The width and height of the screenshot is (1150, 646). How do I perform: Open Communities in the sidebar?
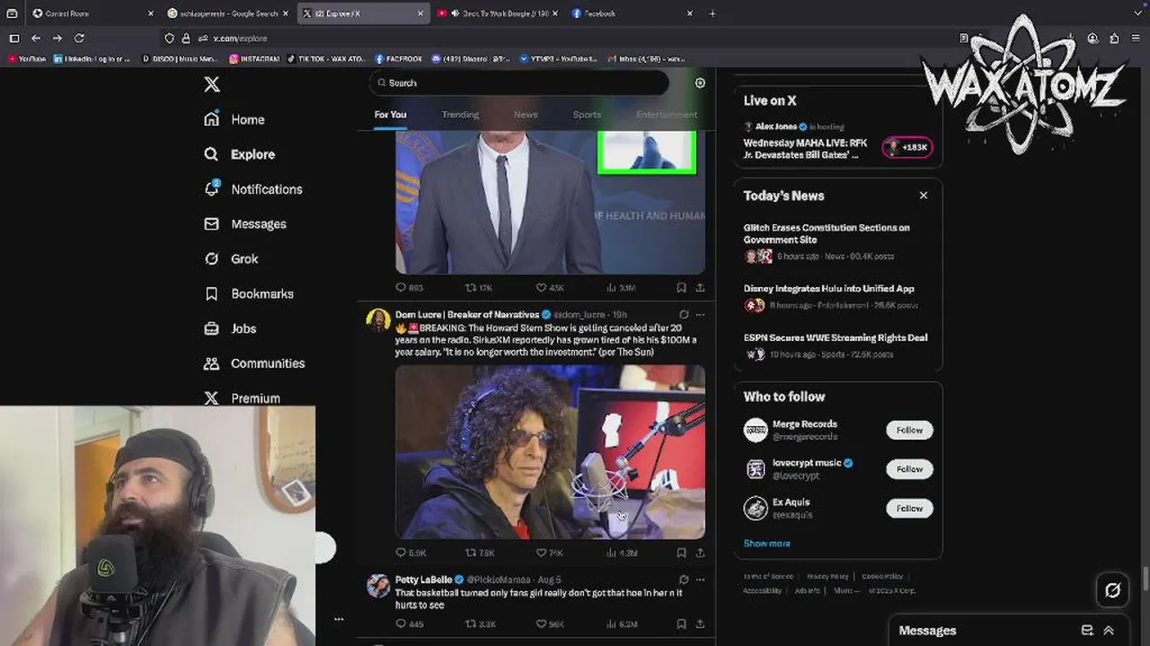click(x=254, y=363)
